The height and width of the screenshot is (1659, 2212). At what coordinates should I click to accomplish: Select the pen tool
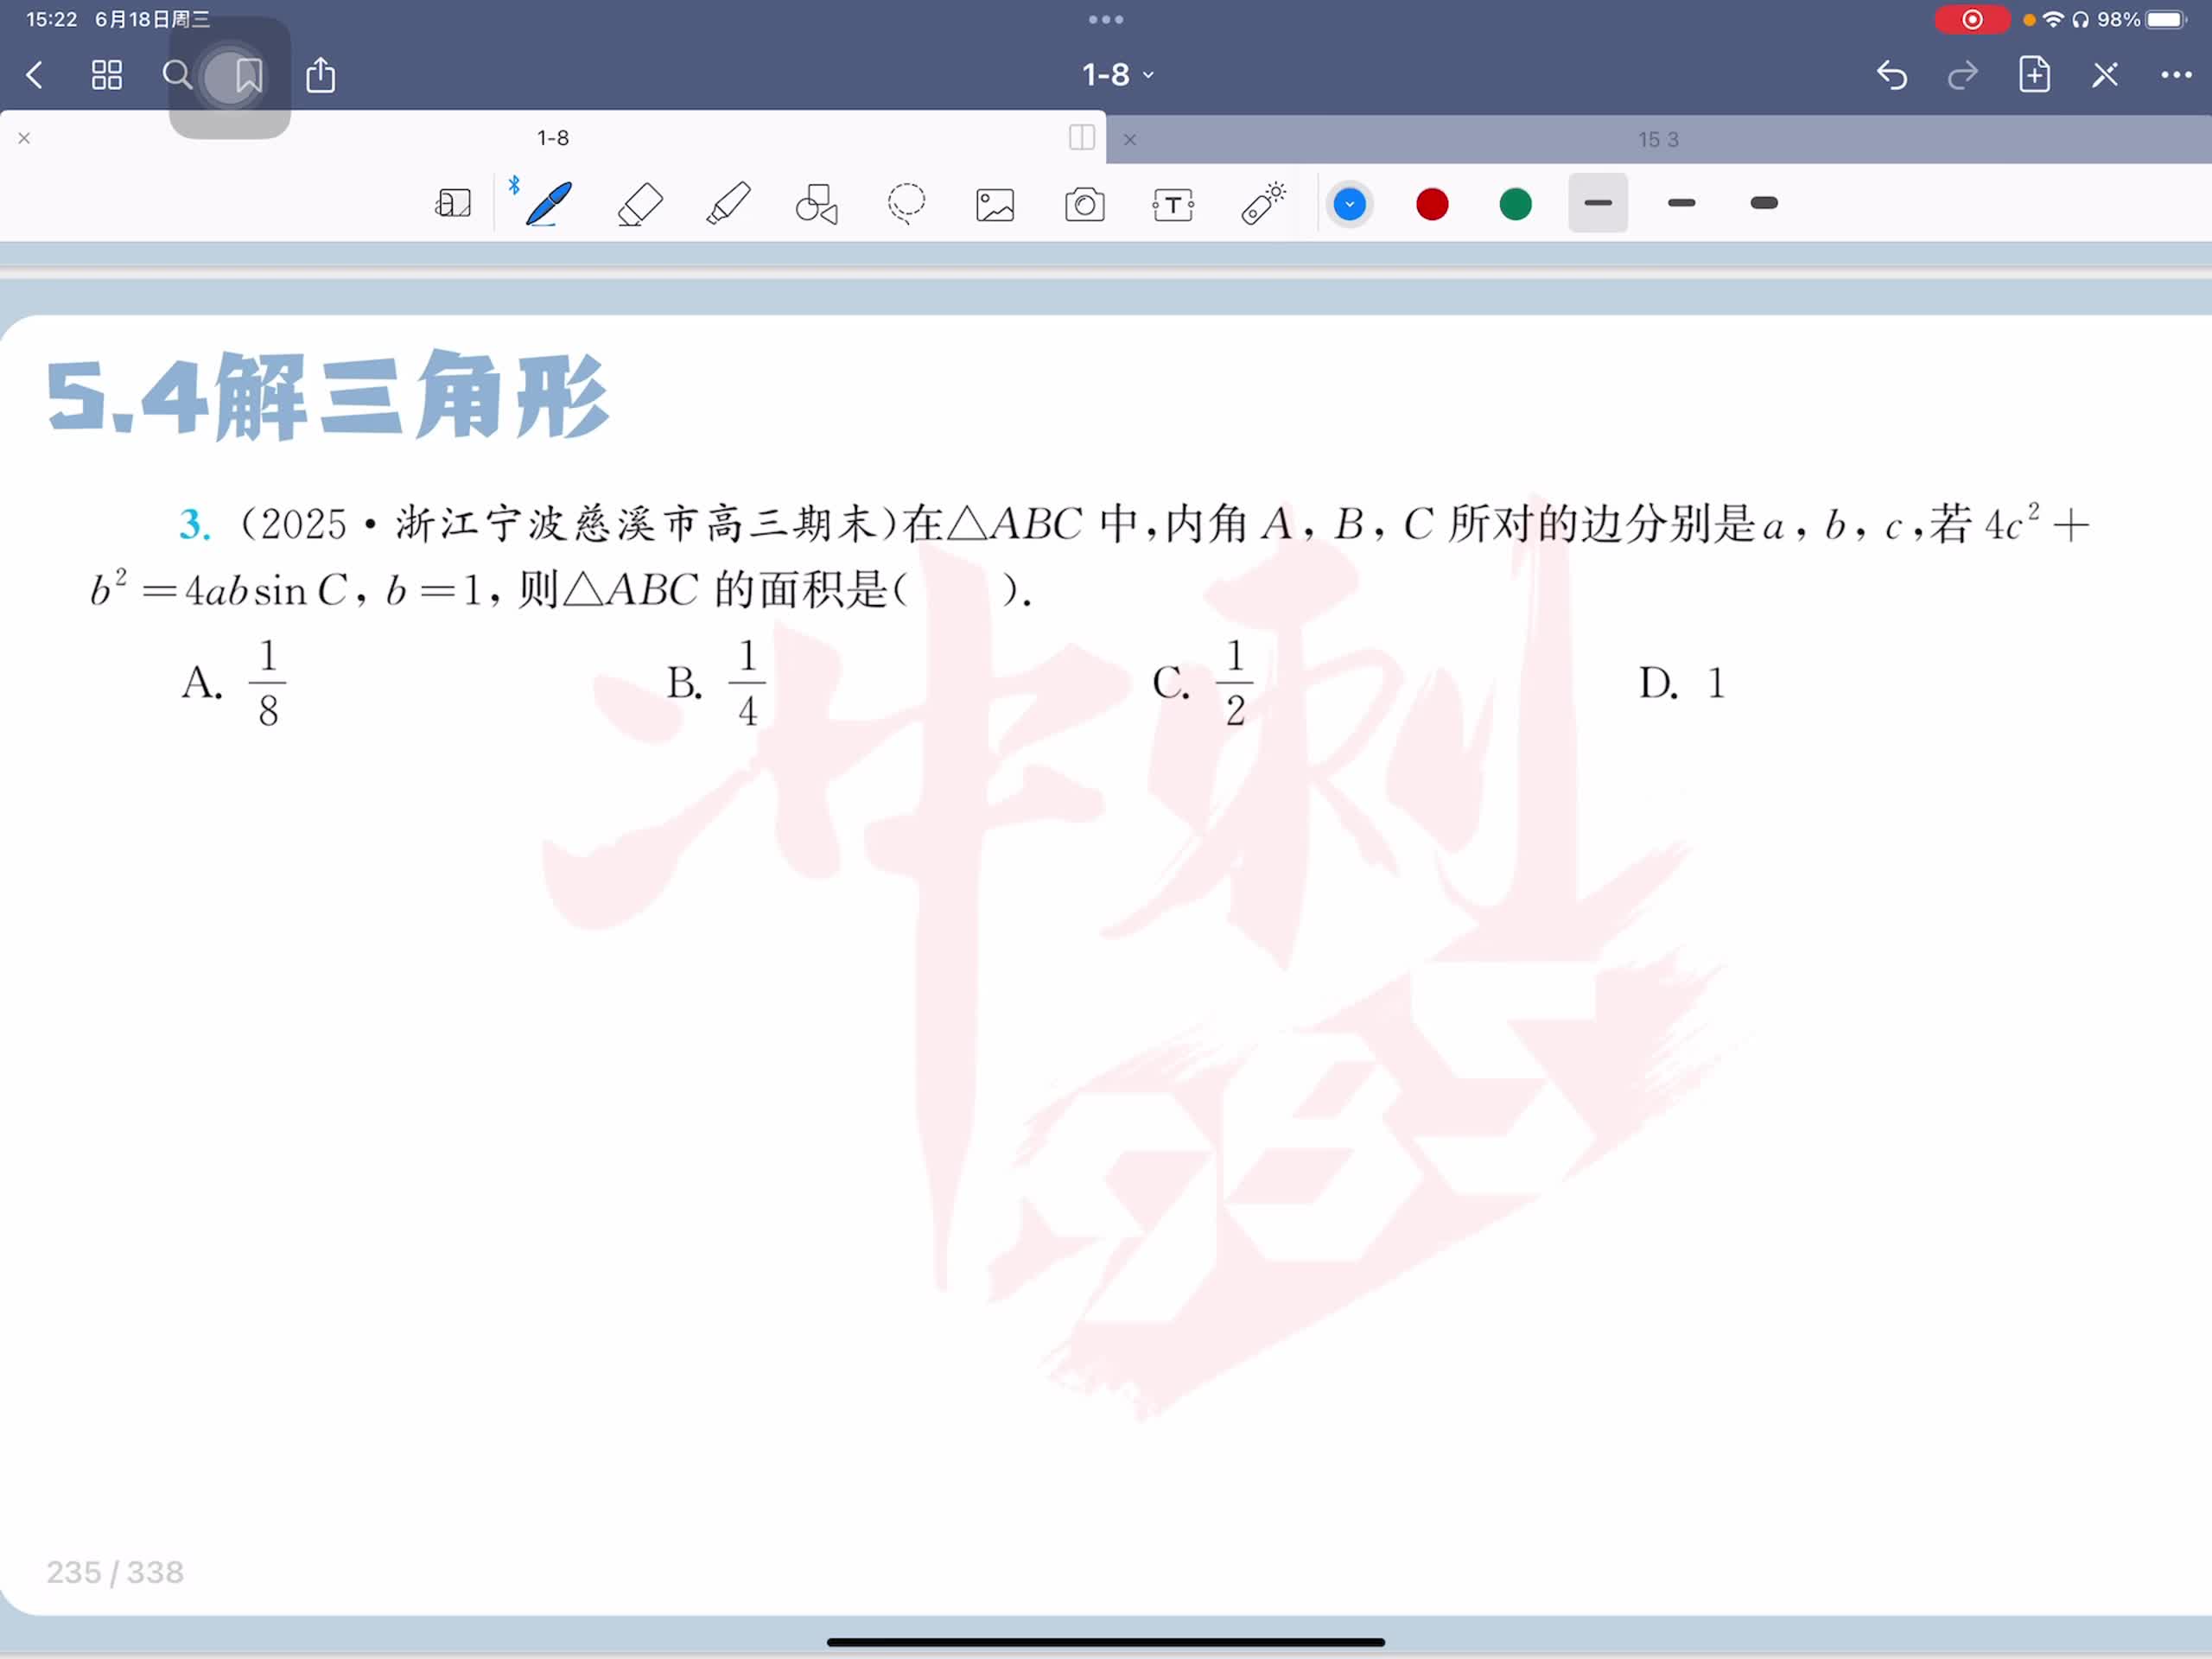(x=548, y=204)
